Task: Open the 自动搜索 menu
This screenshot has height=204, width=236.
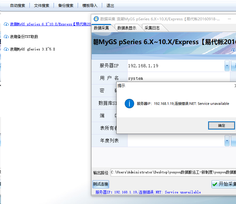Action: coord(18,6)
